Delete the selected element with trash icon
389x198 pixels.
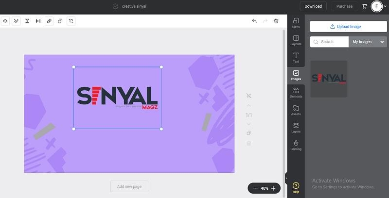[276, 21]
